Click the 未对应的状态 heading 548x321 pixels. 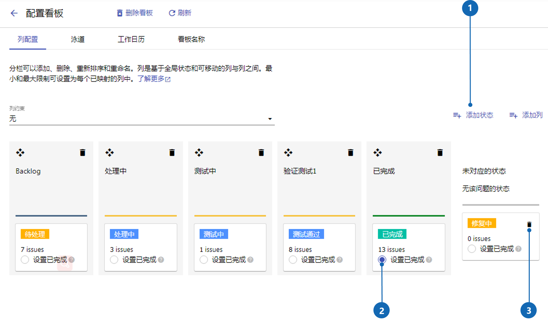click(484, 171)
